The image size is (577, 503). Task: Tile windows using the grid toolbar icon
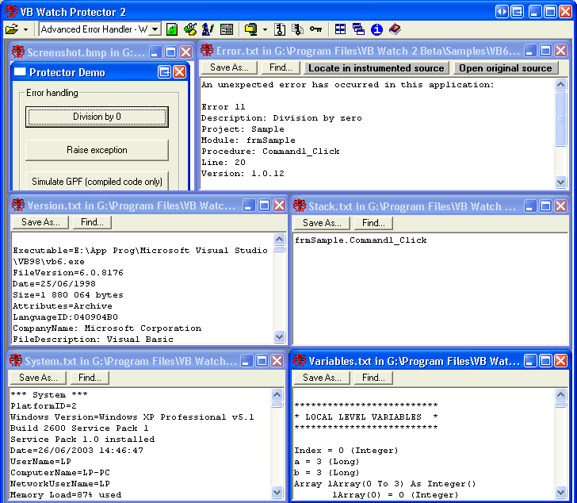pos(340,29)
